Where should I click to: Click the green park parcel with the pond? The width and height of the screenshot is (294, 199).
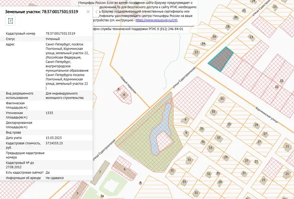tap(139, 139)
